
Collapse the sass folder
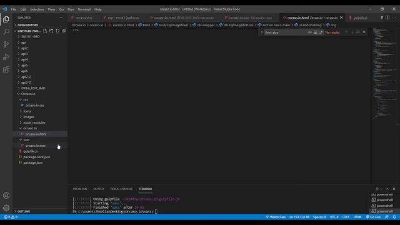coord(40,139)
